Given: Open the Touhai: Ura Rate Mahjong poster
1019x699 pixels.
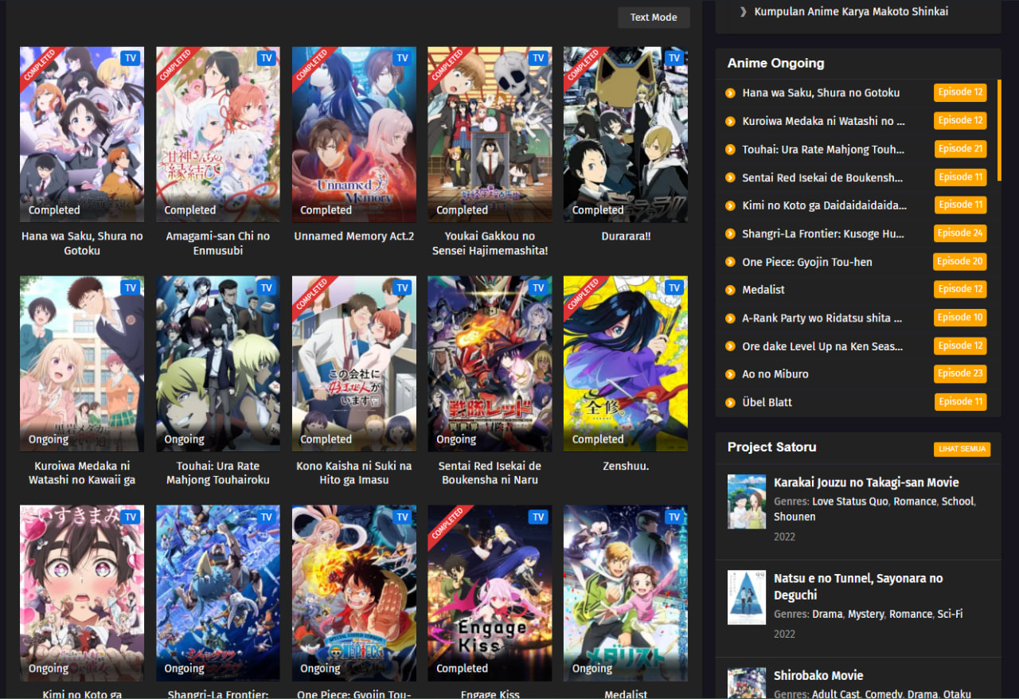Looking at the screenshot, I should 218,364.
